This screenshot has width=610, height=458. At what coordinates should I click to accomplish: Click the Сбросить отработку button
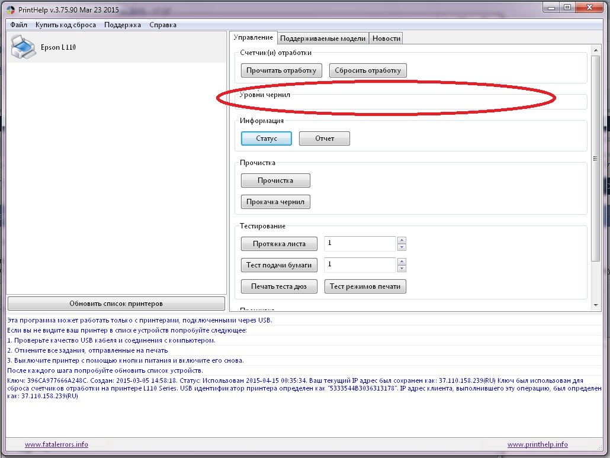point(368,70)
